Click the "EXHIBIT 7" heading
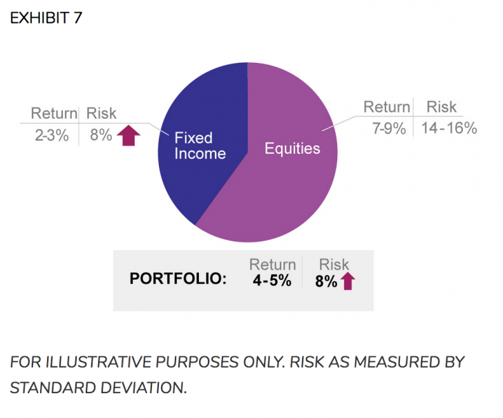 coord(46,19)
